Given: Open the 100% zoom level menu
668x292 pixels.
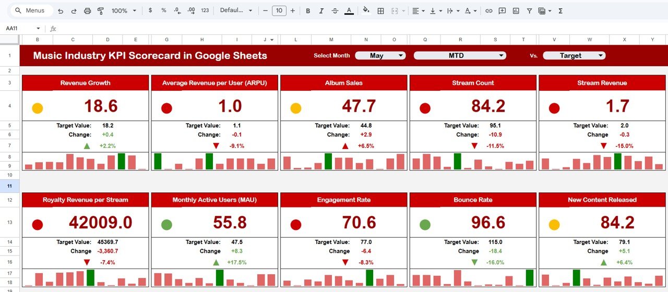Looking at the screenshot, I should tap(124, 11).
